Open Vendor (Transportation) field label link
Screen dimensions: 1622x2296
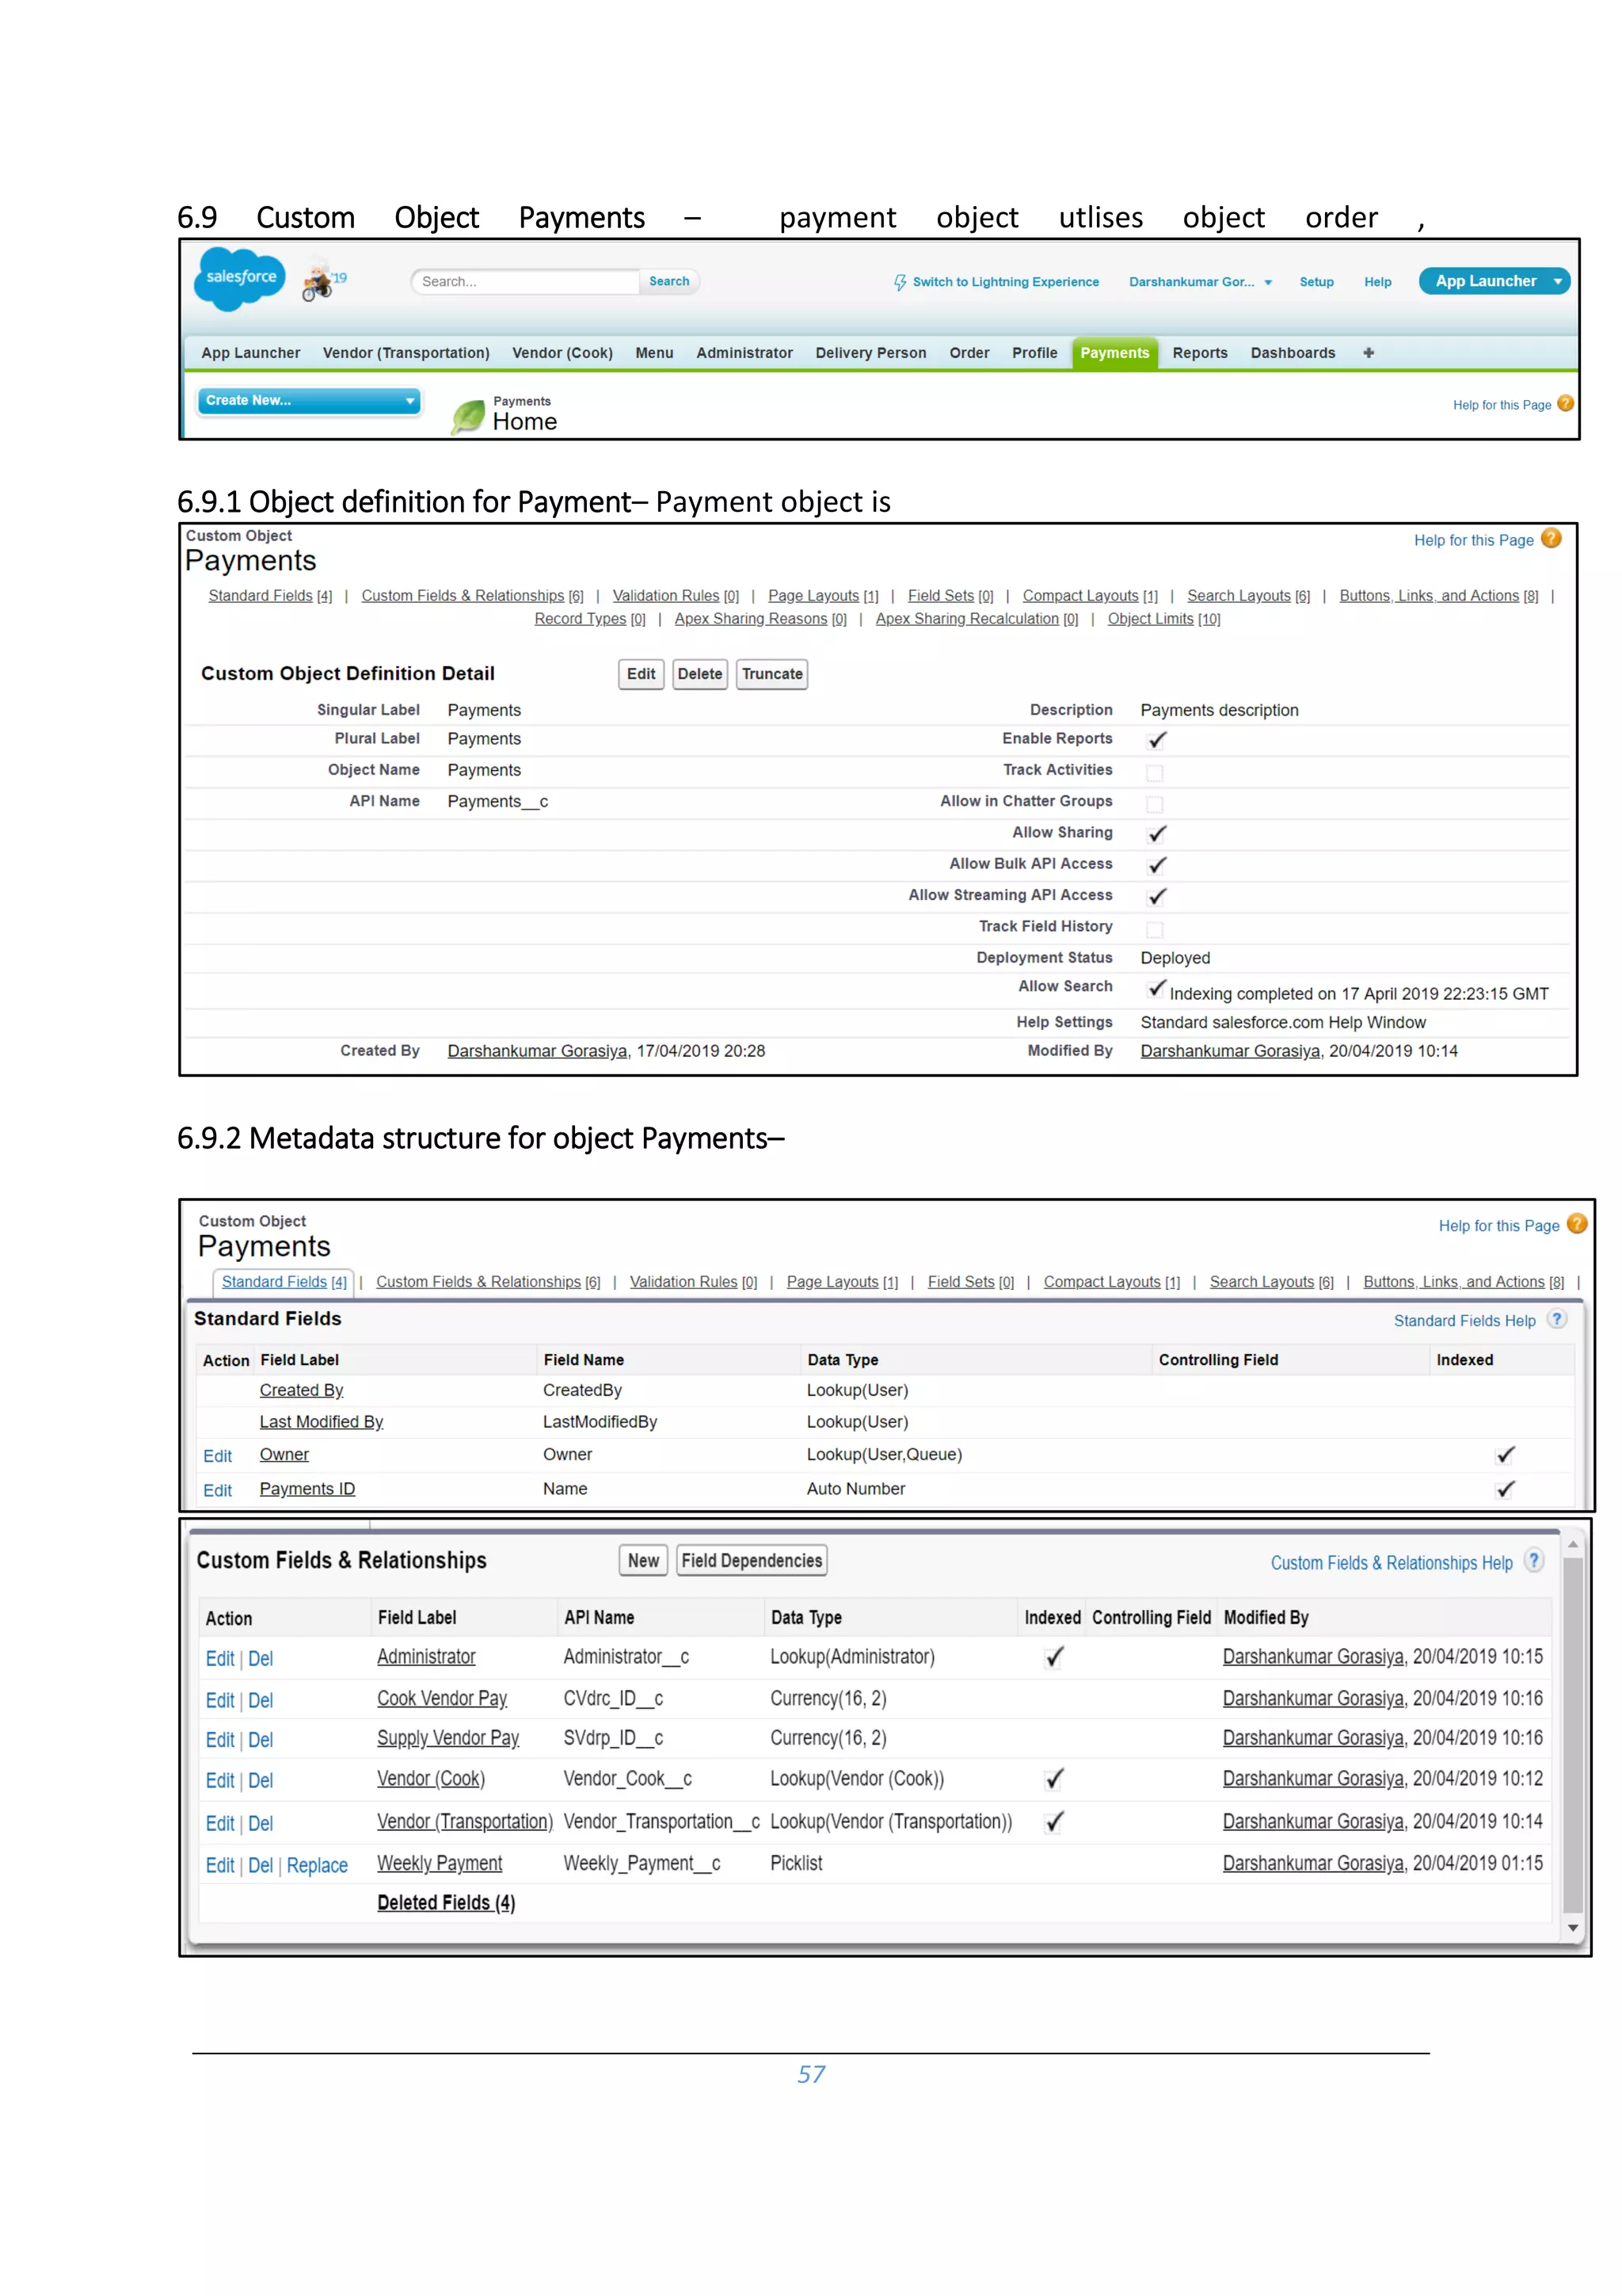(x=465, y=1821)
